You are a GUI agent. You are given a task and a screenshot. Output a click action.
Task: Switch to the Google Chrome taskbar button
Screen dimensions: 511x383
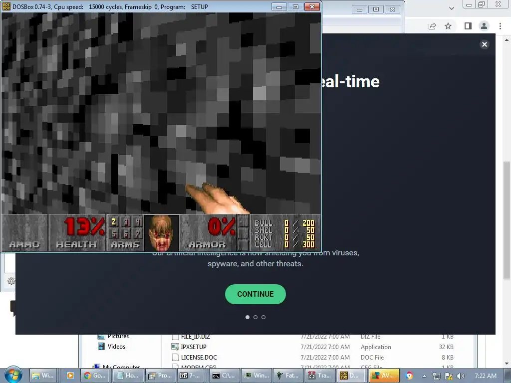[95, 376]
